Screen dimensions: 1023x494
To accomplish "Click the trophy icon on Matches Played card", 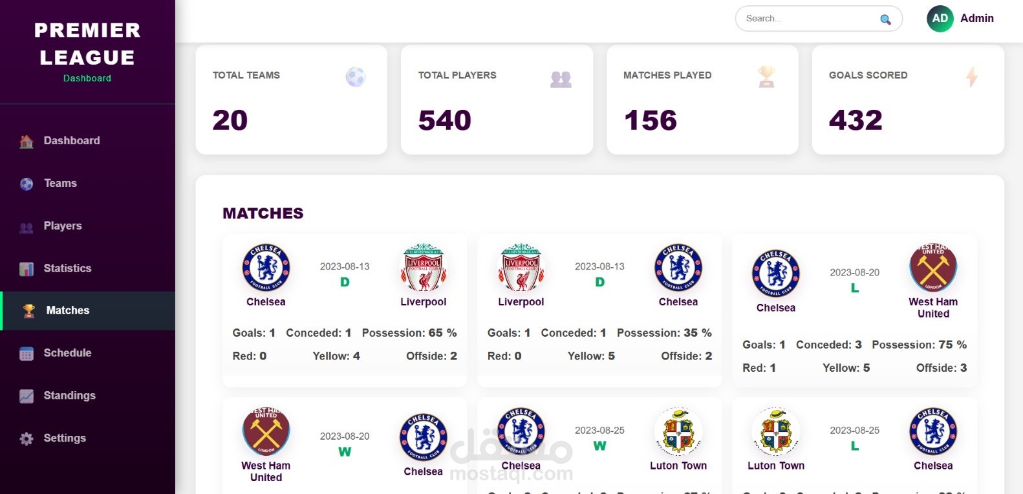I will click(766, 77).
